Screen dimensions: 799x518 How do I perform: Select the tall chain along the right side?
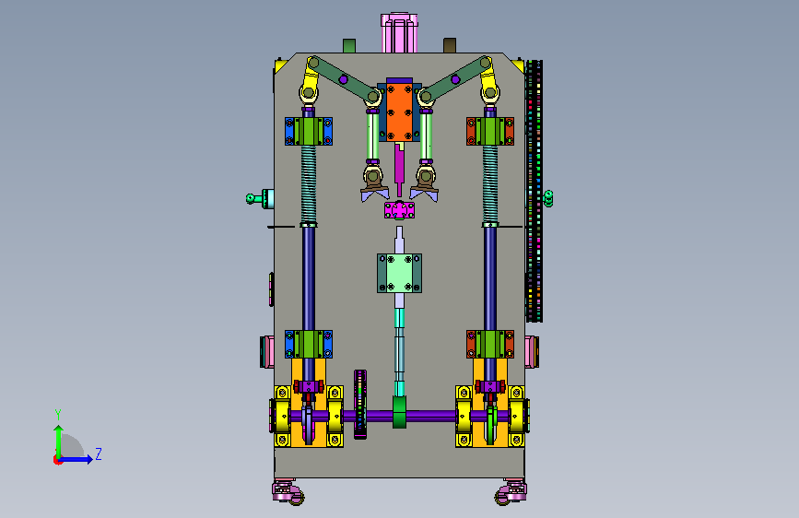[x=534, y=191]
